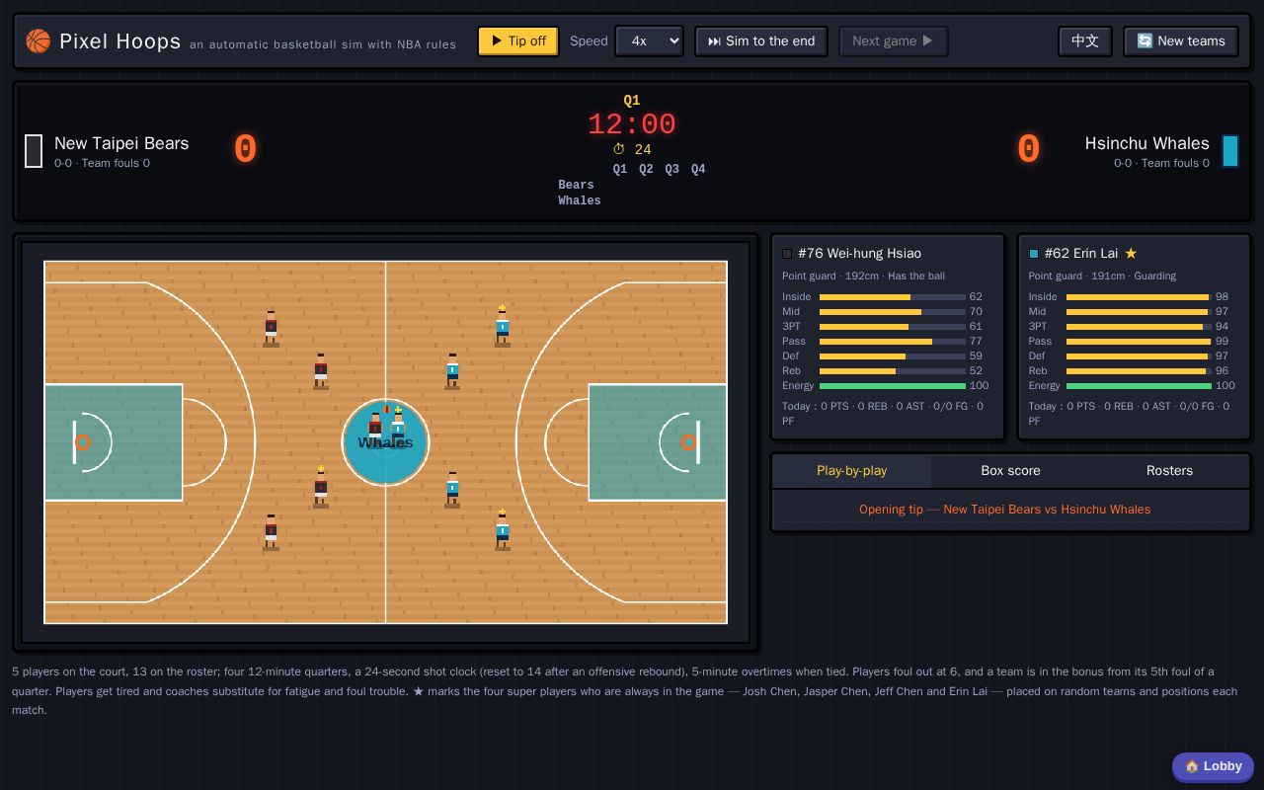
Task: Click Sim to the end button
Action: [761, 41]
